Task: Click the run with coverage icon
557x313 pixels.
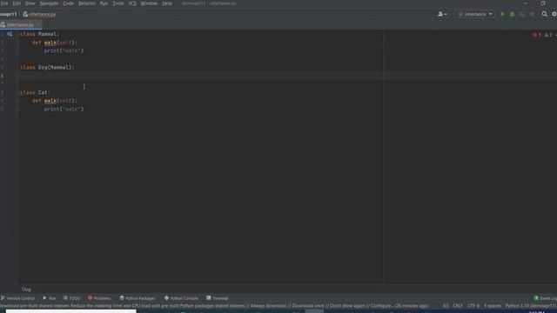Action: pyautogui.click(x=522, y=14)
